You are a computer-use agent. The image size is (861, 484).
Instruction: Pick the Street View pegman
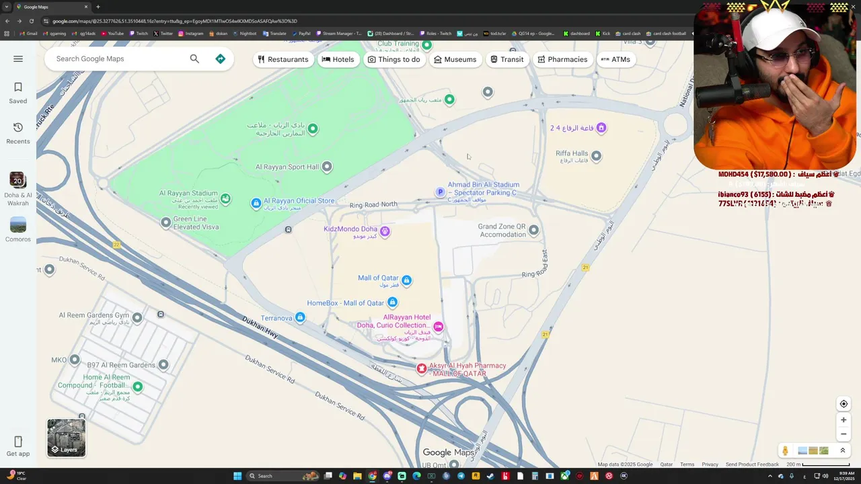pyautogui.click(x=785, y=450)
